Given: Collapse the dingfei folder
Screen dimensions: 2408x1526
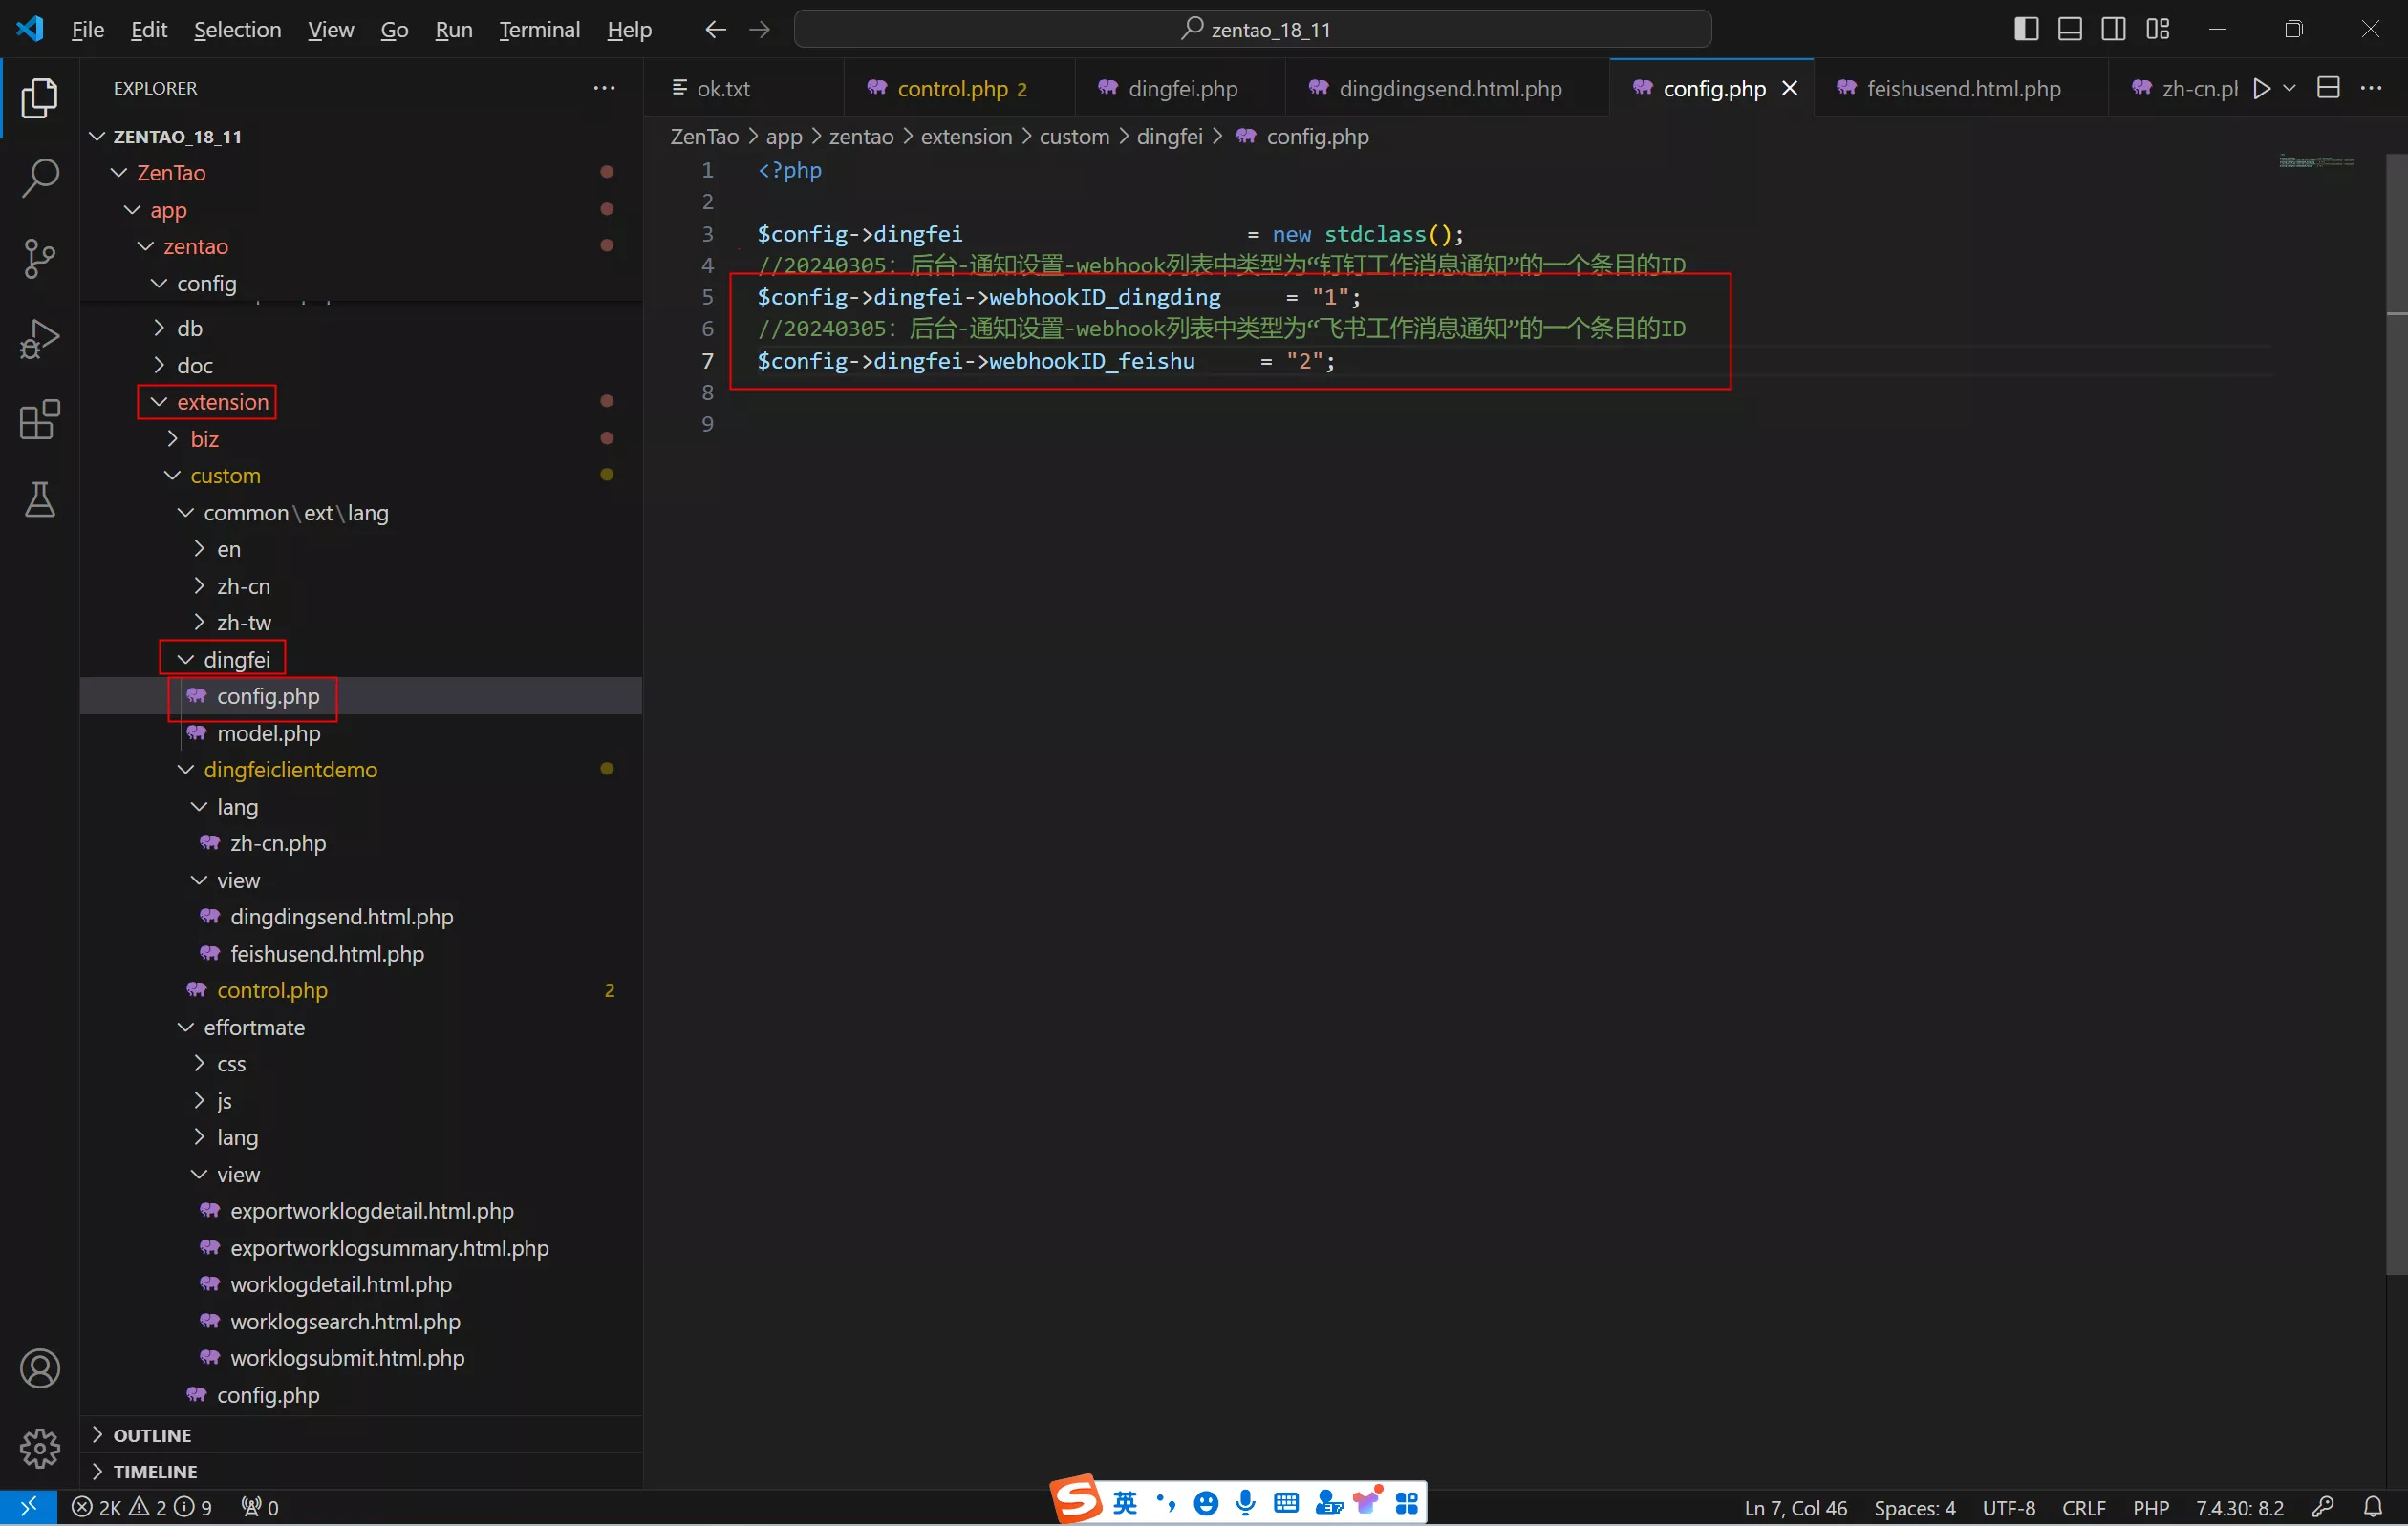Looking at the screenshot, I should coord(236,660).
